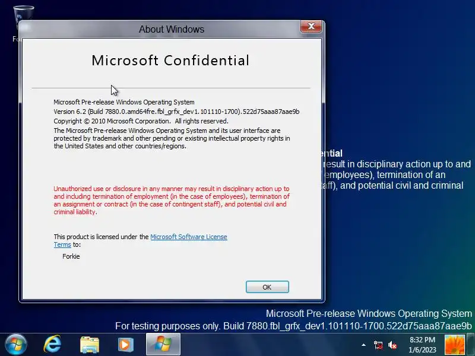Click the About Windows title bar text
The image size is (475, 356).
click(172, 29)
